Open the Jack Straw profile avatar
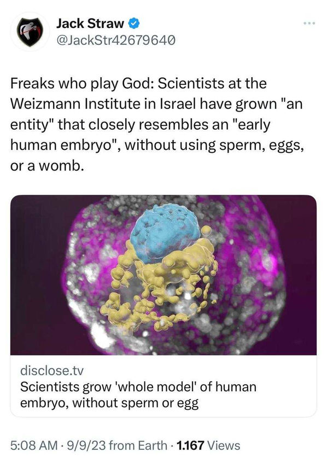The width and height of the screenshot is (327, 459). click(x=30, y=32)
